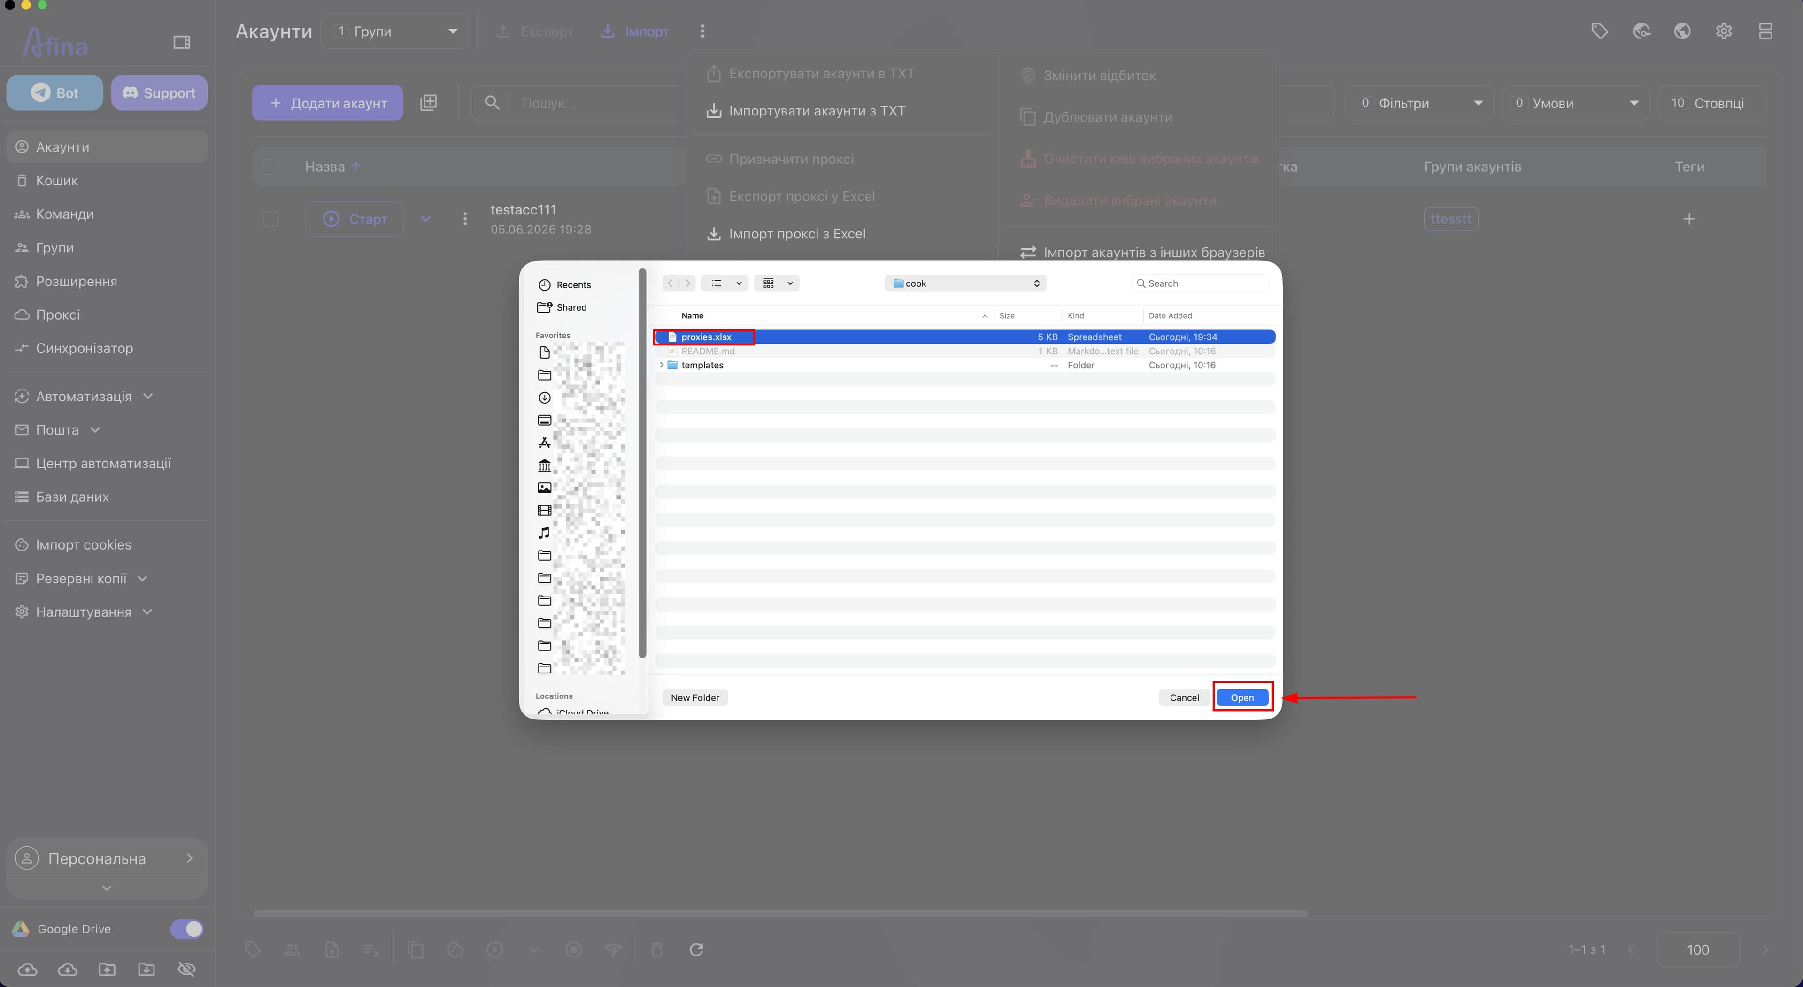Click the horizontal table scrollbar
Image resolution: width=1803 pixels, height=987 pixels.
[x=780, y=913]
